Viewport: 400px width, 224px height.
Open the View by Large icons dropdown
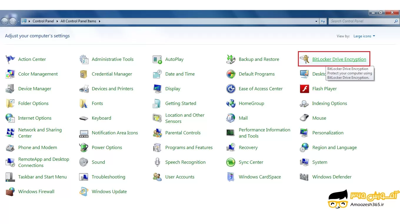coord(364,36)
